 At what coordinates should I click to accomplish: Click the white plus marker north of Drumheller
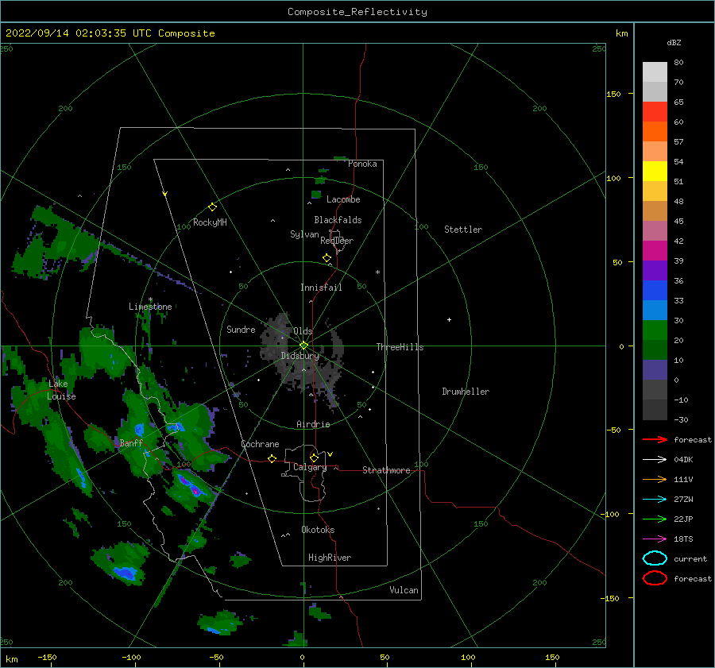(449, 319)
